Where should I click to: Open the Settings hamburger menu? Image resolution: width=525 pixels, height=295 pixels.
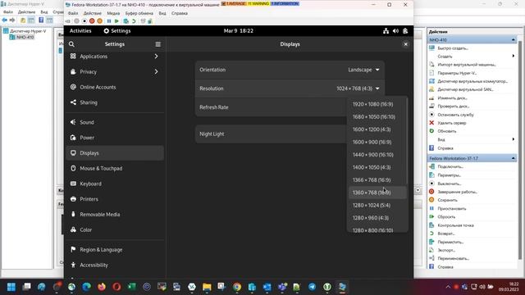(x=158, y=44)
